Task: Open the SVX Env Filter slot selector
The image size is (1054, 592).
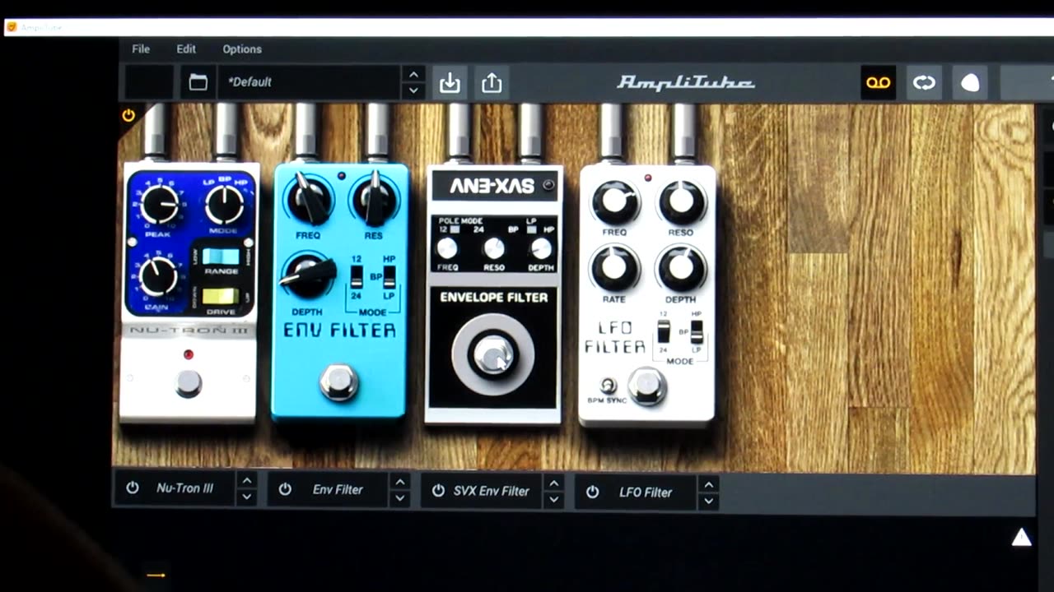Action: click(x=492, y=491)
